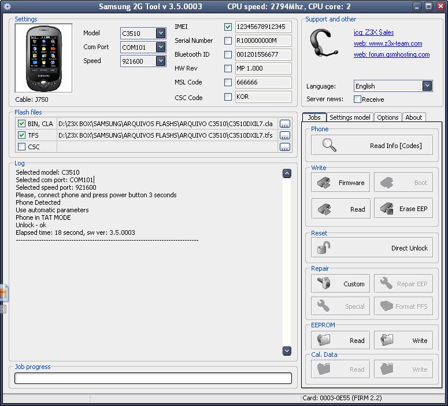Uncheck the TFS flash file checkbox
The image size is (448, 406).
pyautogui.click(x=21, y=135)
